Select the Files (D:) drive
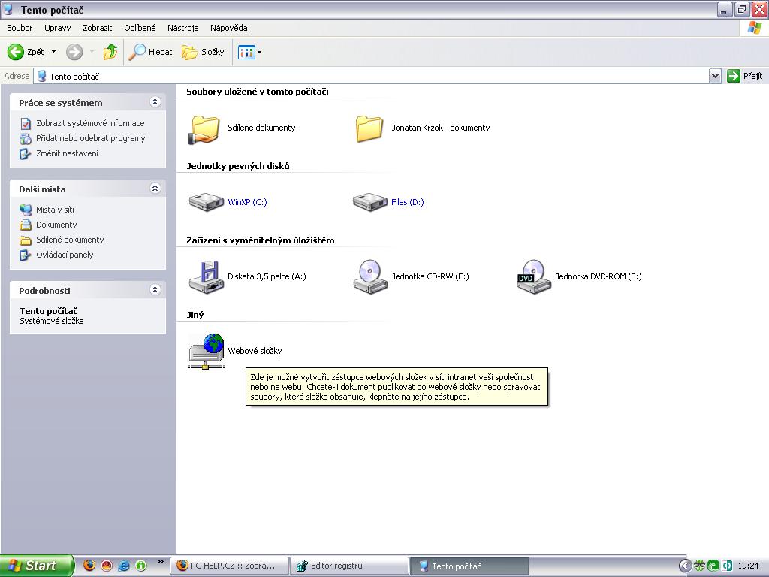Screen dimensions: 769x577 click(x=369, y=202)
